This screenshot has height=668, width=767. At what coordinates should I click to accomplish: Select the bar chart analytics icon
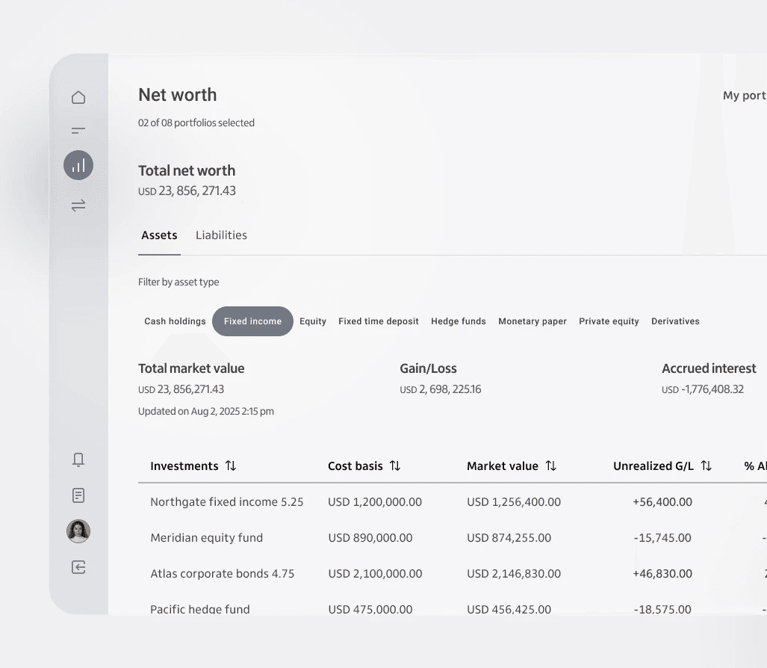78,165
